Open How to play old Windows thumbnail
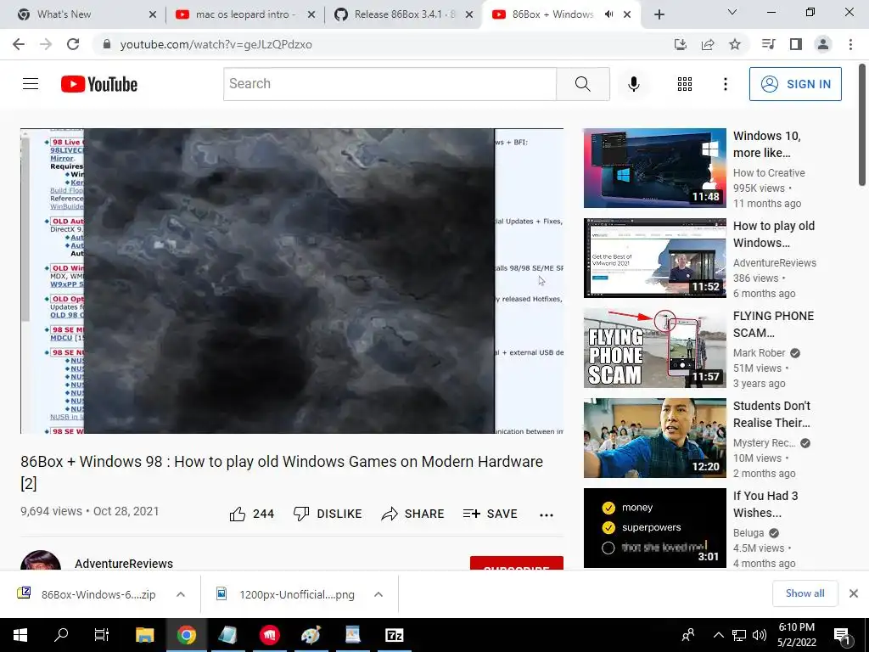 [x=654, y=258]
